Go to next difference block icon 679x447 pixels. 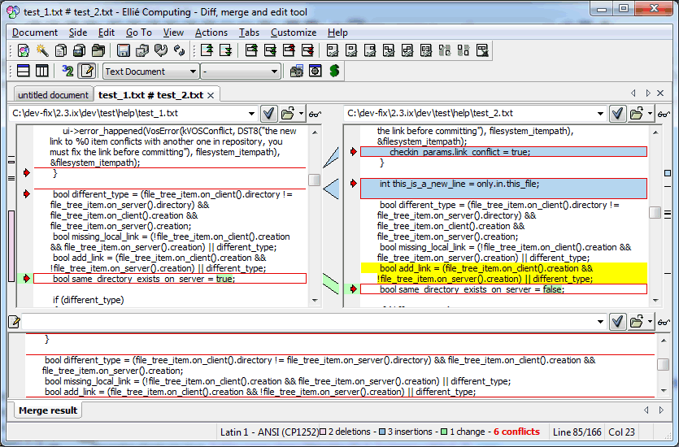point(225,50)
